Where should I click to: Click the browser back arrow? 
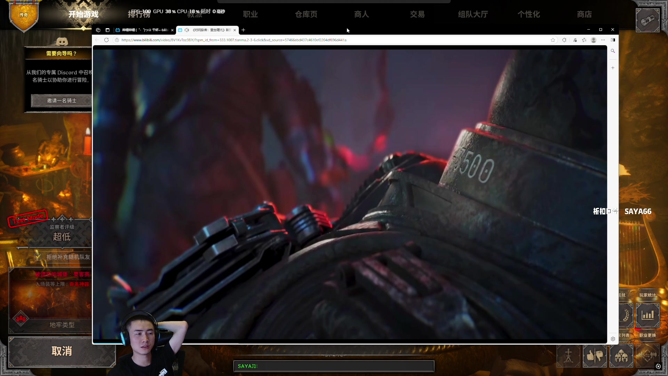[97, 40]
